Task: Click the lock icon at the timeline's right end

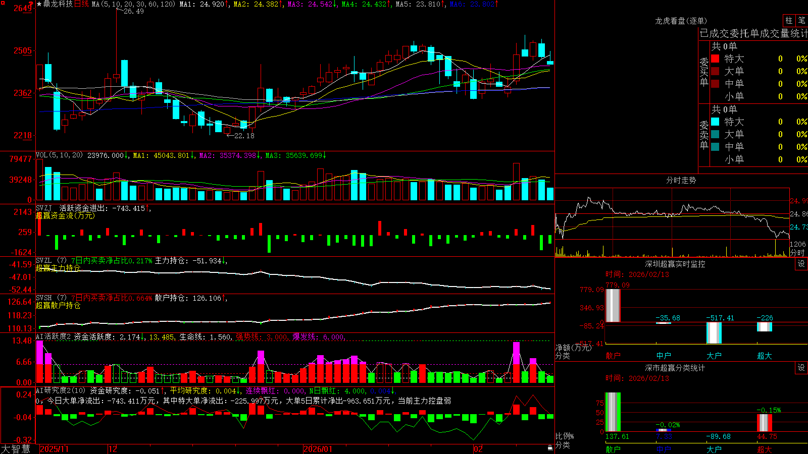Action: [550, 447]
